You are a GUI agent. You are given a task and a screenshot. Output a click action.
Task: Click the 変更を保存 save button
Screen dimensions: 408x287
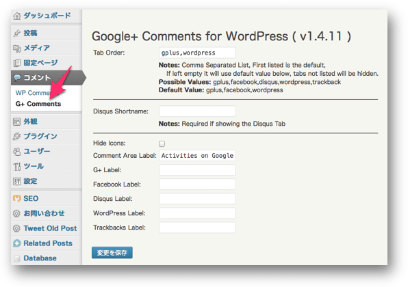click(x=112, y=253)
